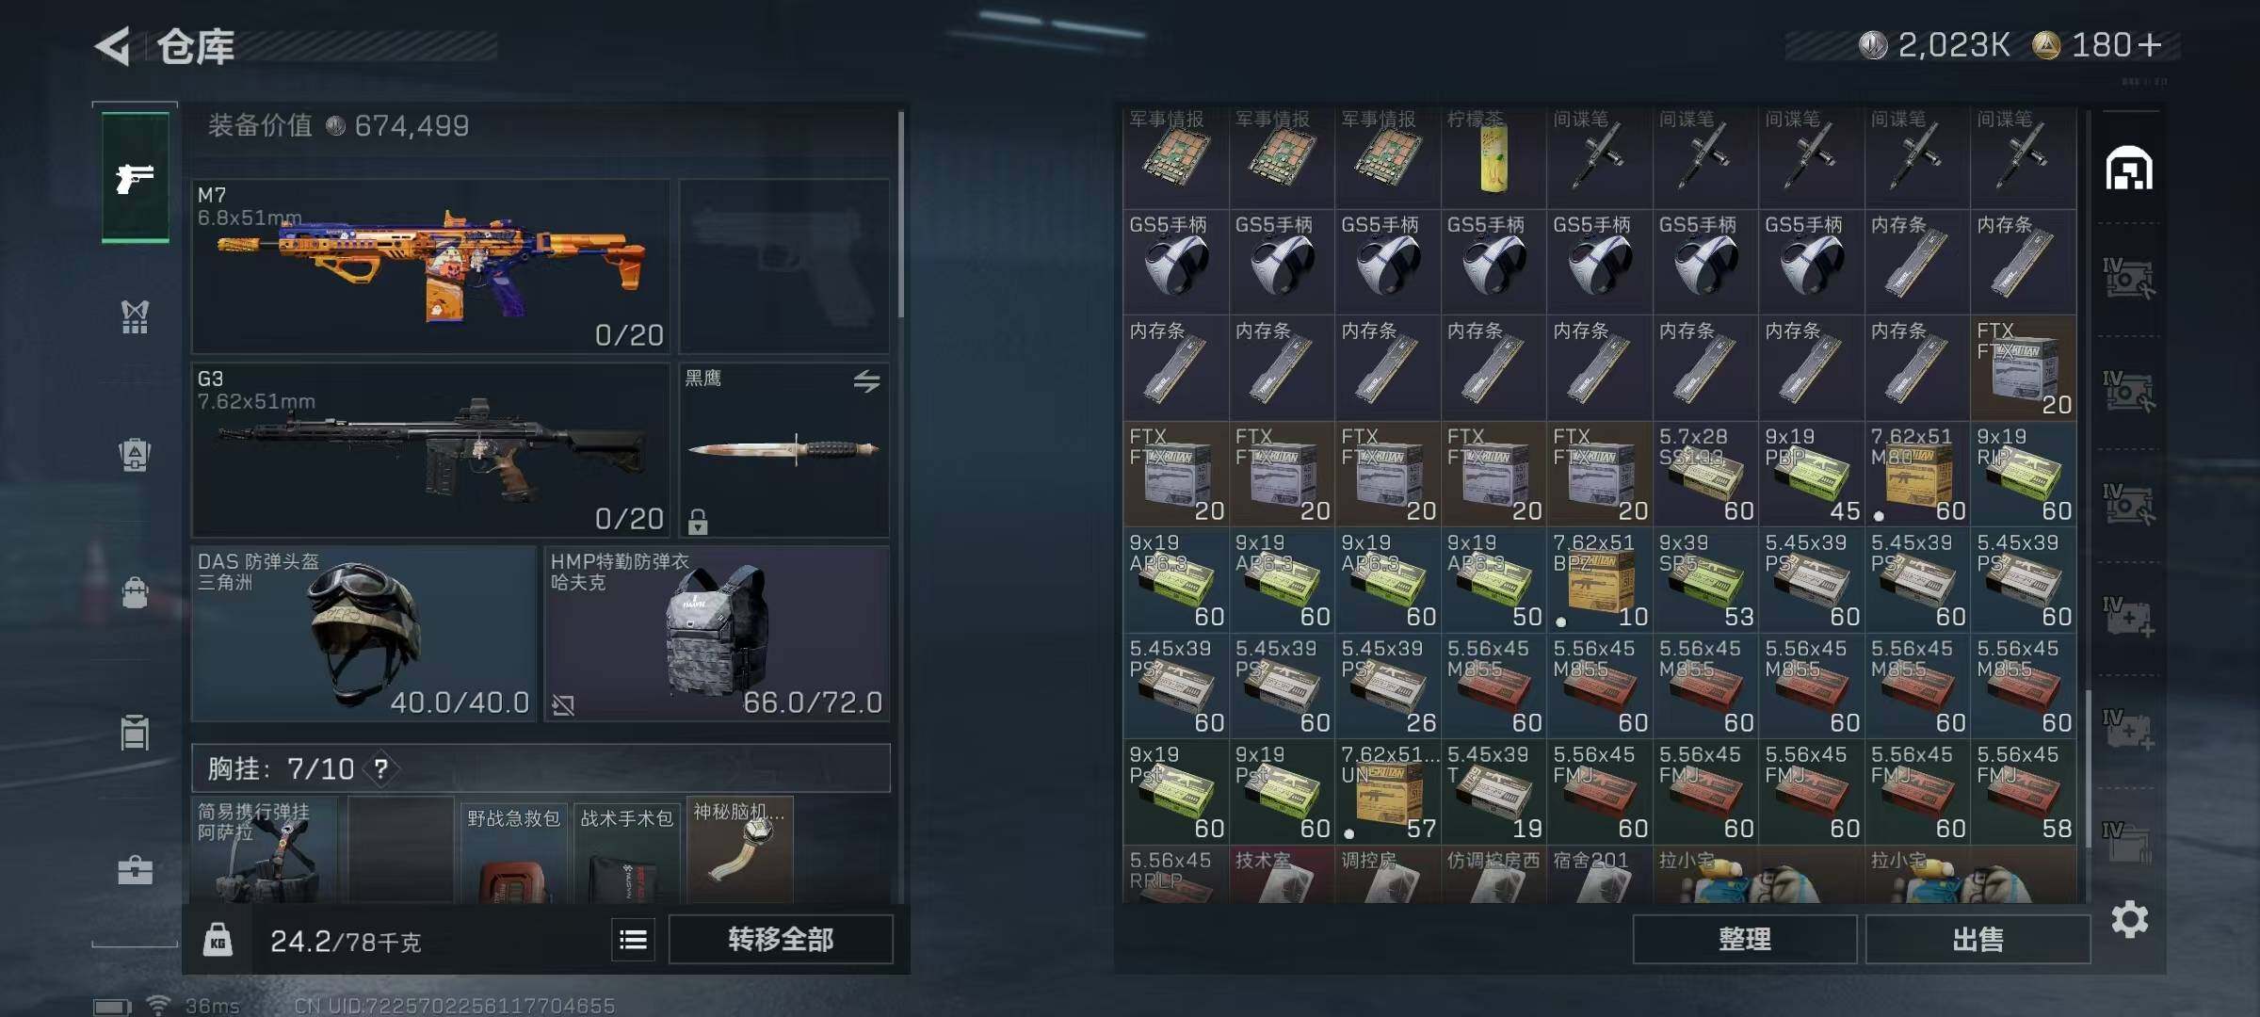Screen dimensions: 2260x1017
Task: Select the G3 rifle weapon slot
Action: pos(430,449)
